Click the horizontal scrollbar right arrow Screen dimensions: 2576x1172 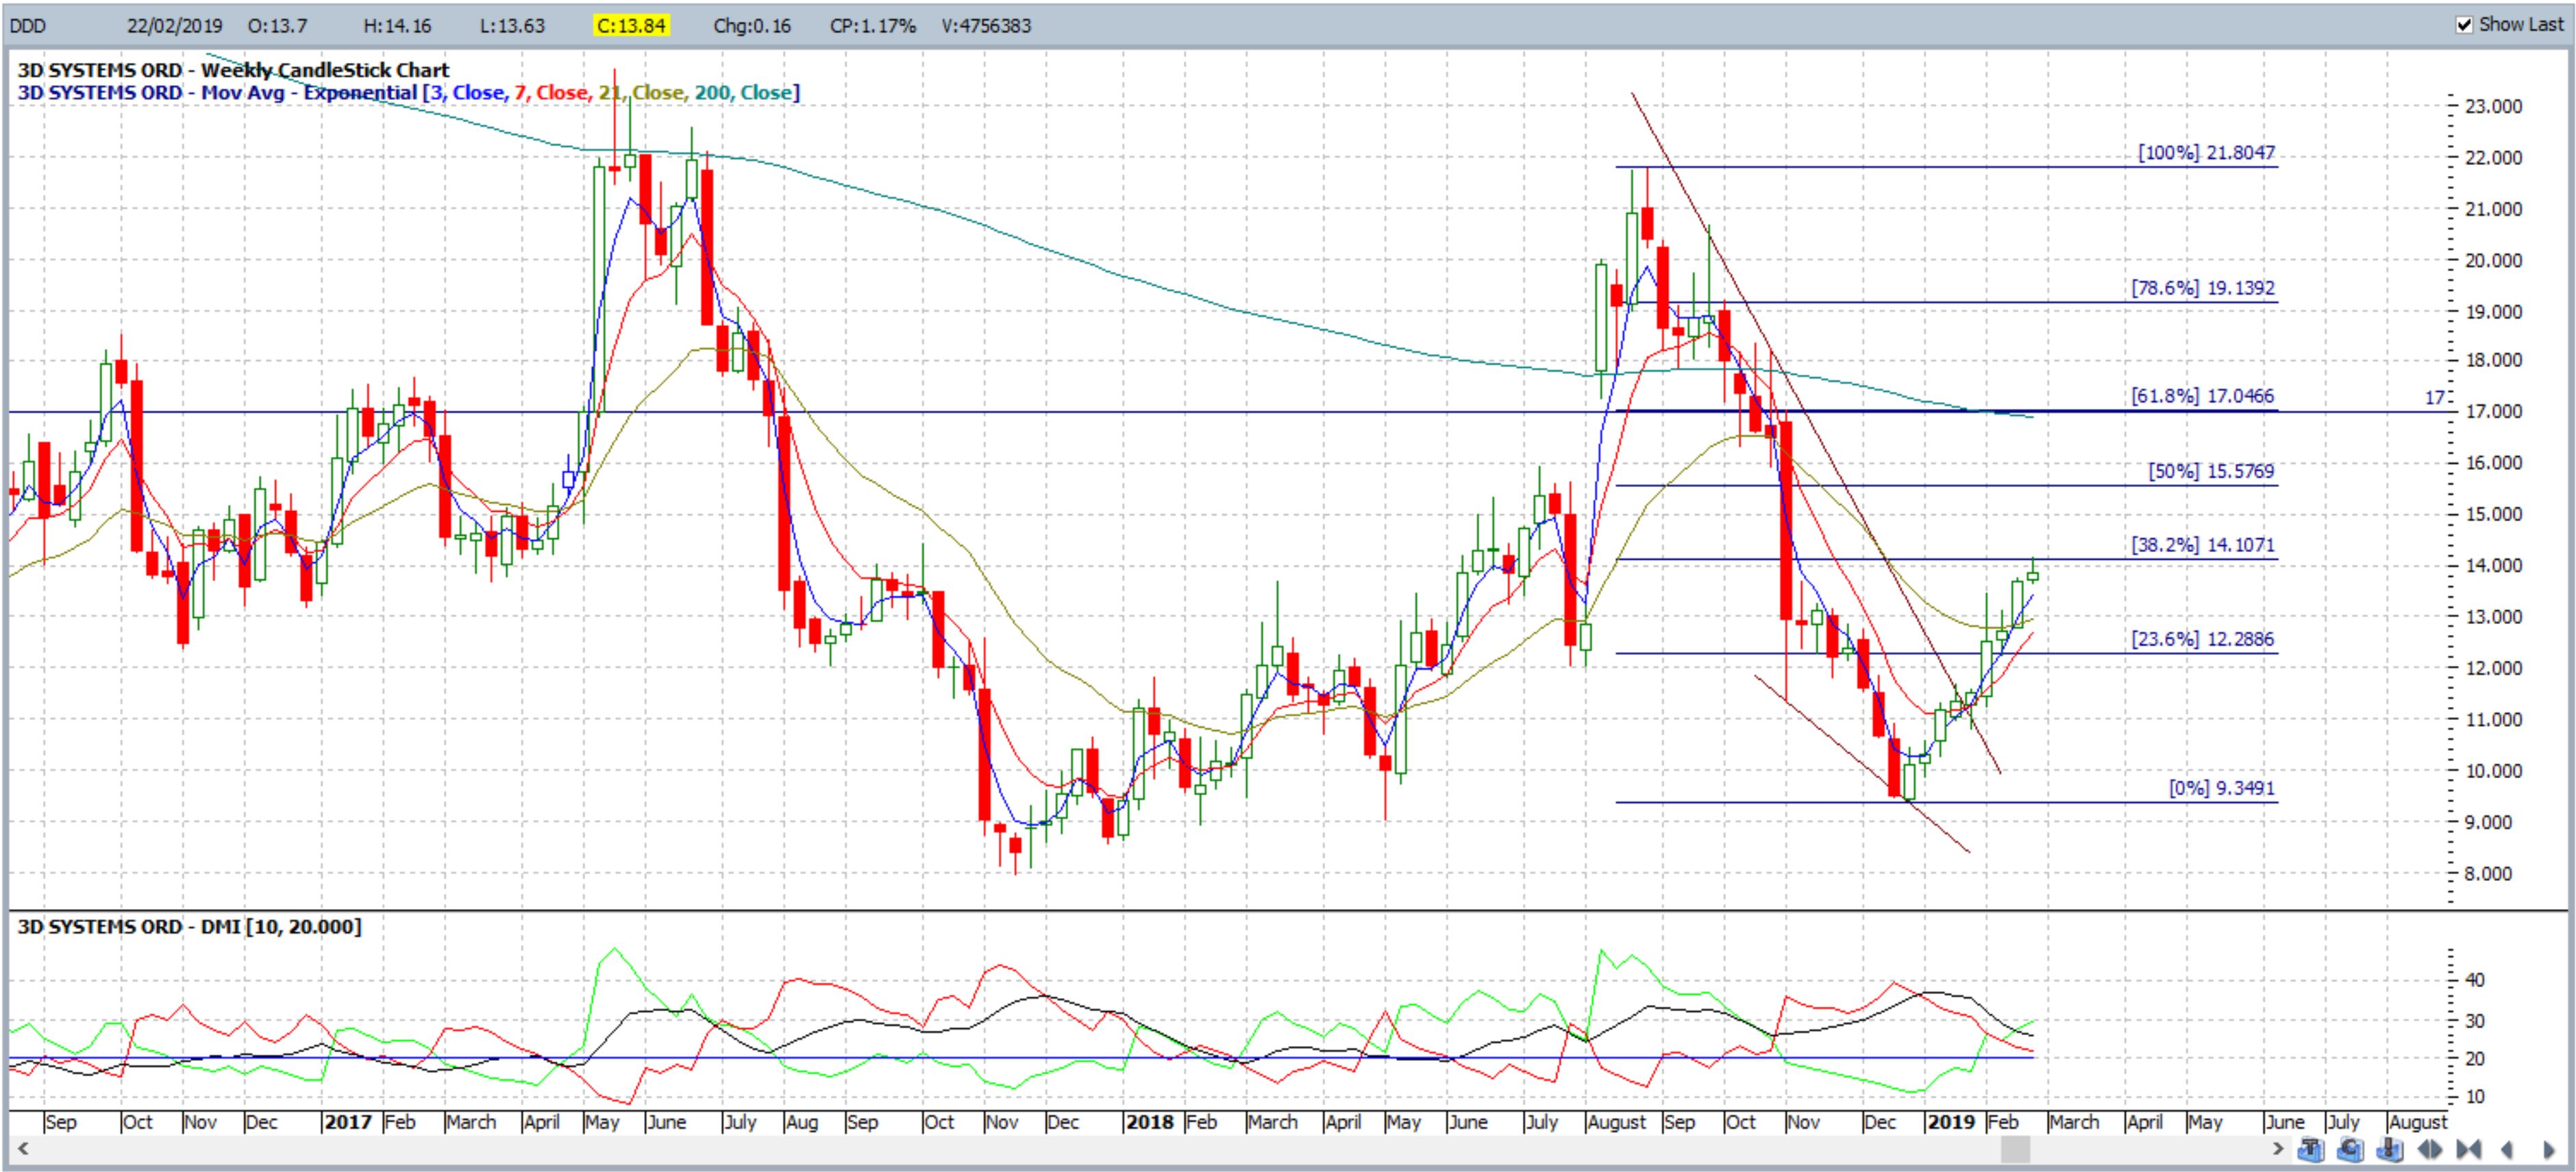pyautogui.click(x=2278, y=1149)
